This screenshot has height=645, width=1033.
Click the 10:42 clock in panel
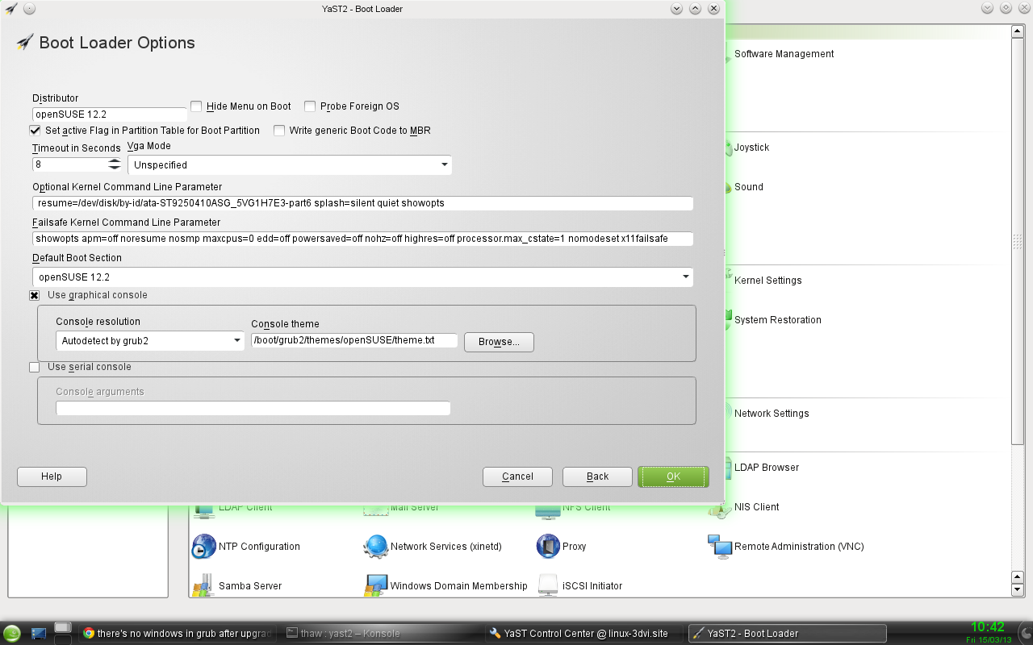[988, 627]
